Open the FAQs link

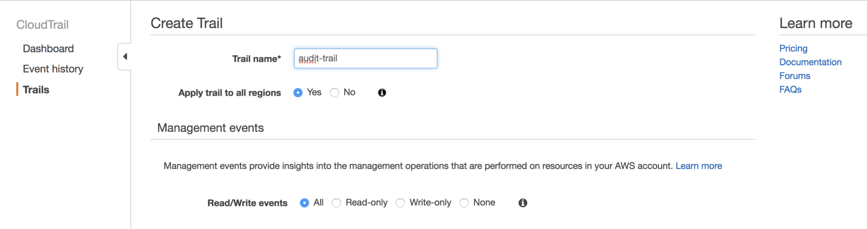click(790, 90)
